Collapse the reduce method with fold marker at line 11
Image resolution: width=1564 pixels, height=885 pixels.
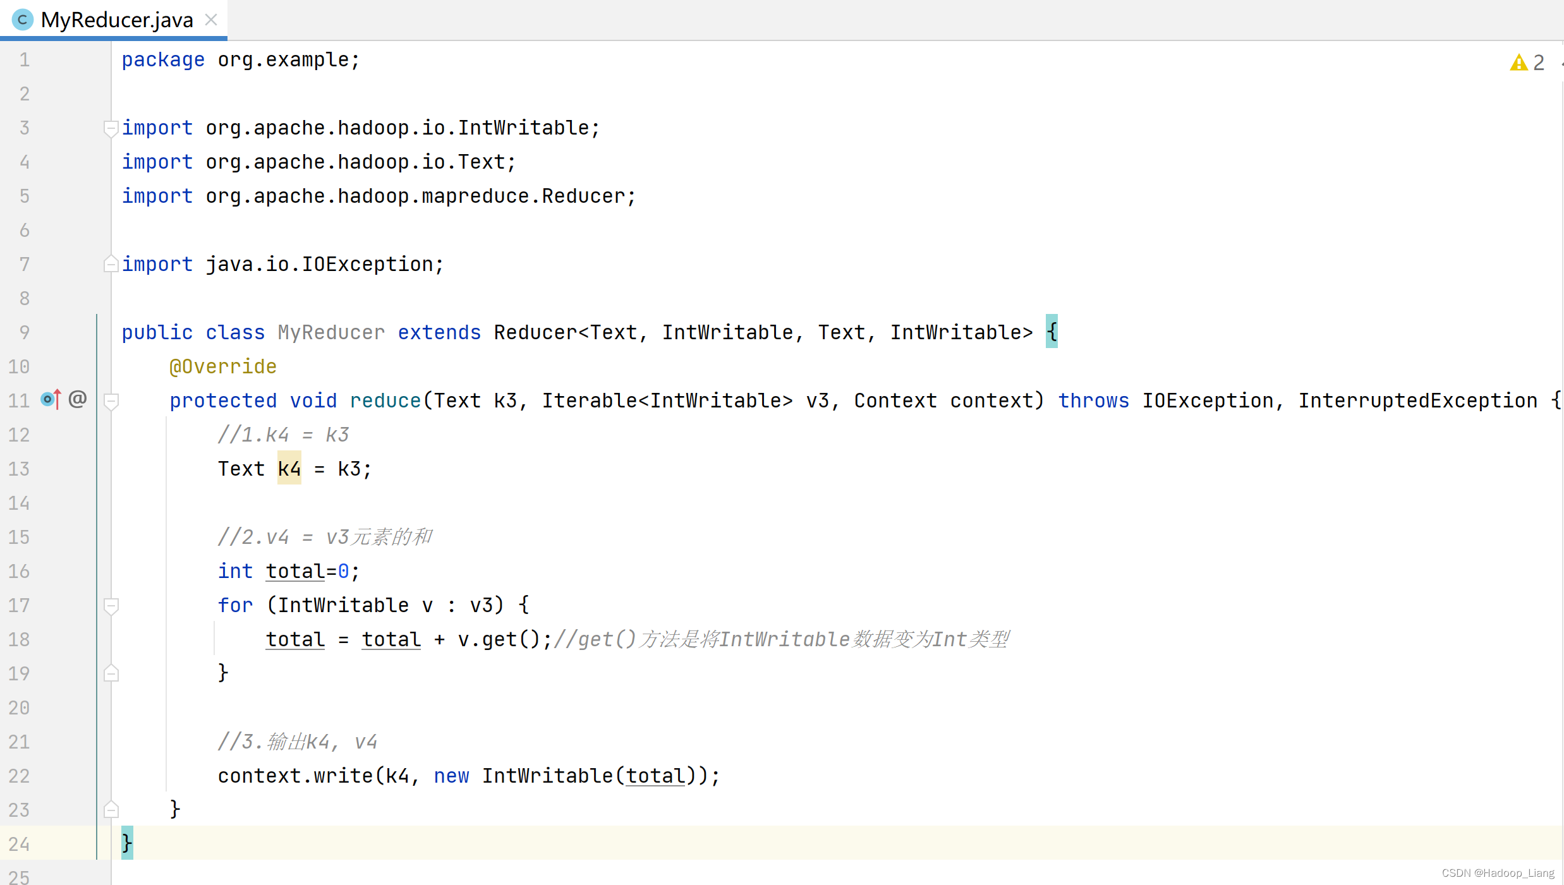111,401
